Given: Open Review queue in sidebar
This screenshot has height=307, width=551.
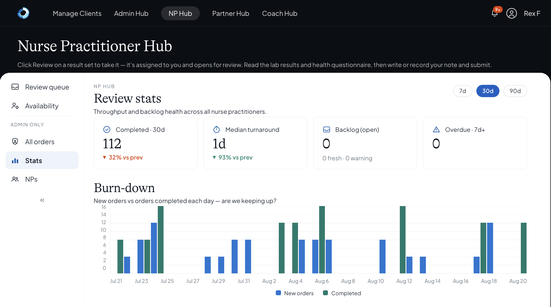Looking at the screenshot, I should (42, 87).
